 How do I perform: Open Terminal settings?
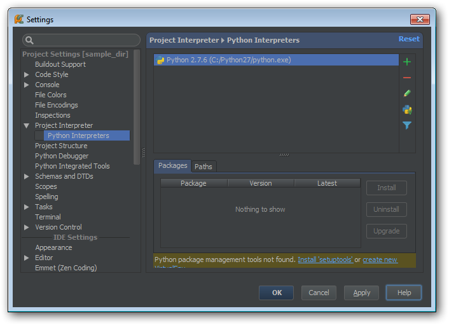coord(48,217)
